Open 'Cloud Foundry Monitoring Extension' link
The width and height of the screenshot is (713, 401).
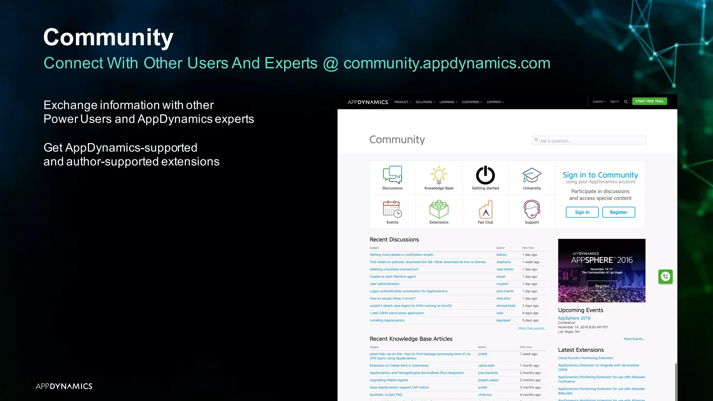pyautogui.click(x=586, y=358)
